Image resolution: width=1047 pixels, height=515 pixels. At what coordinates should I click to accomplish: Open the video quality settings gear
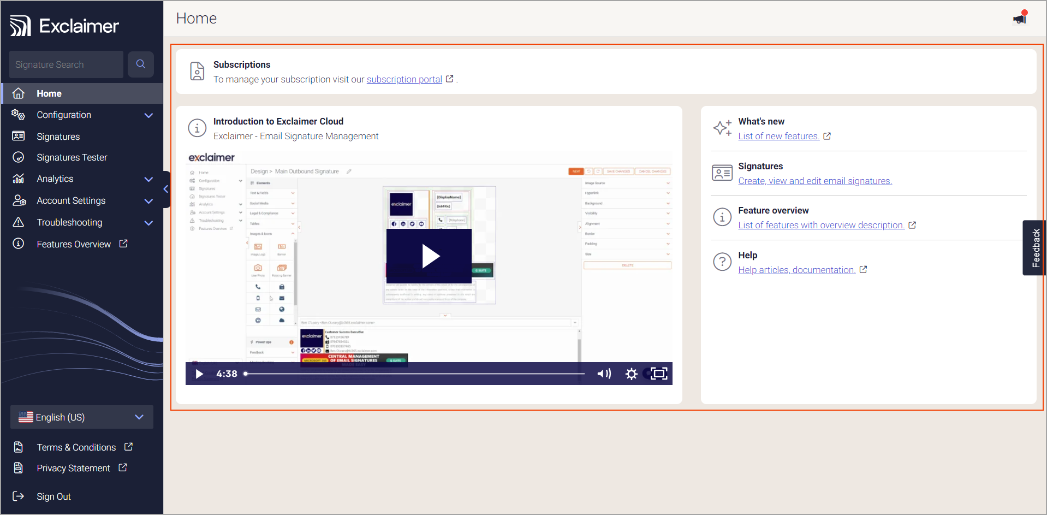[632, 374]
